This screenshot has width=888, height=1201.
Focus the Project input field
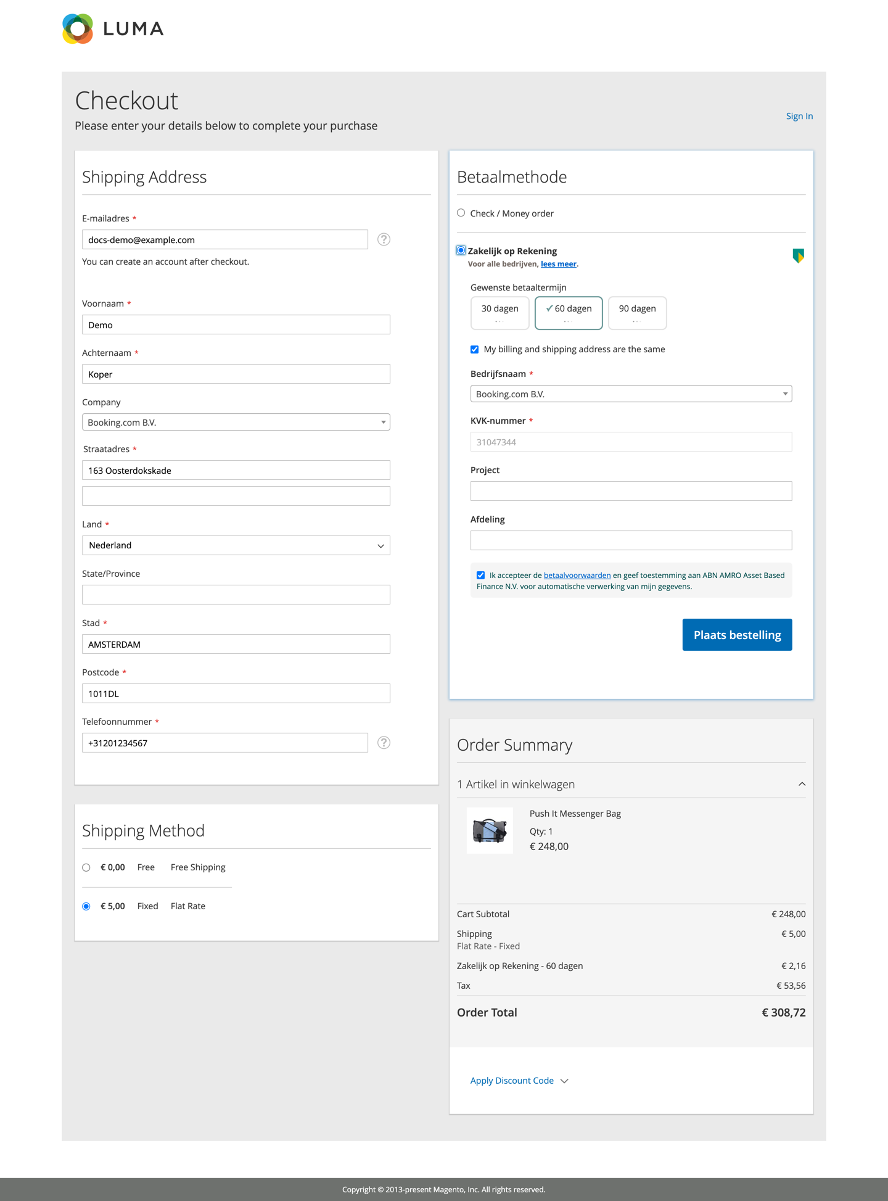click(631, 491)
